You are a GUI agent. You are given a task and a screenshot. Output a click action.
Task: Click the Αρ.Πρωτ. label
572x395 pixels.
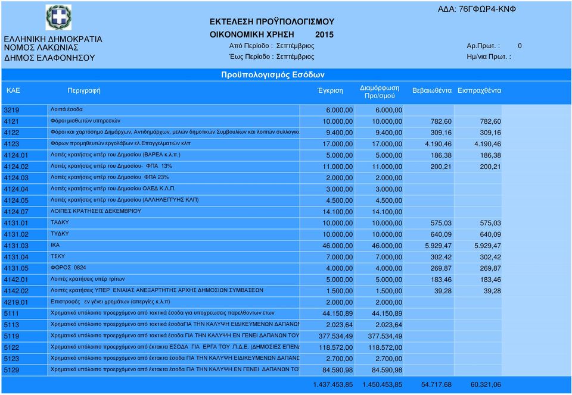[483, 46]
